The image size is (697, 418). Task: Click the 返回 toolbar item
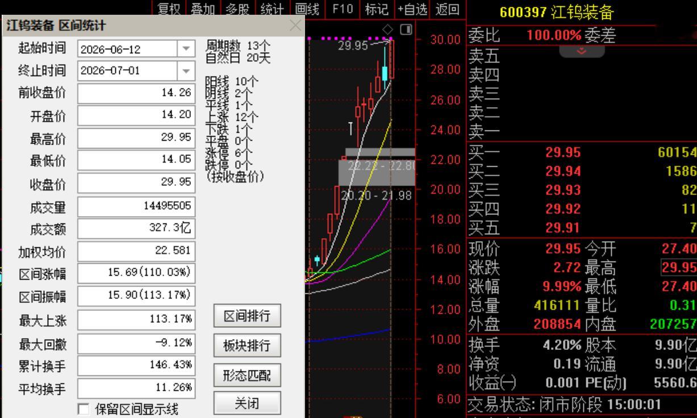click(447, 9)
